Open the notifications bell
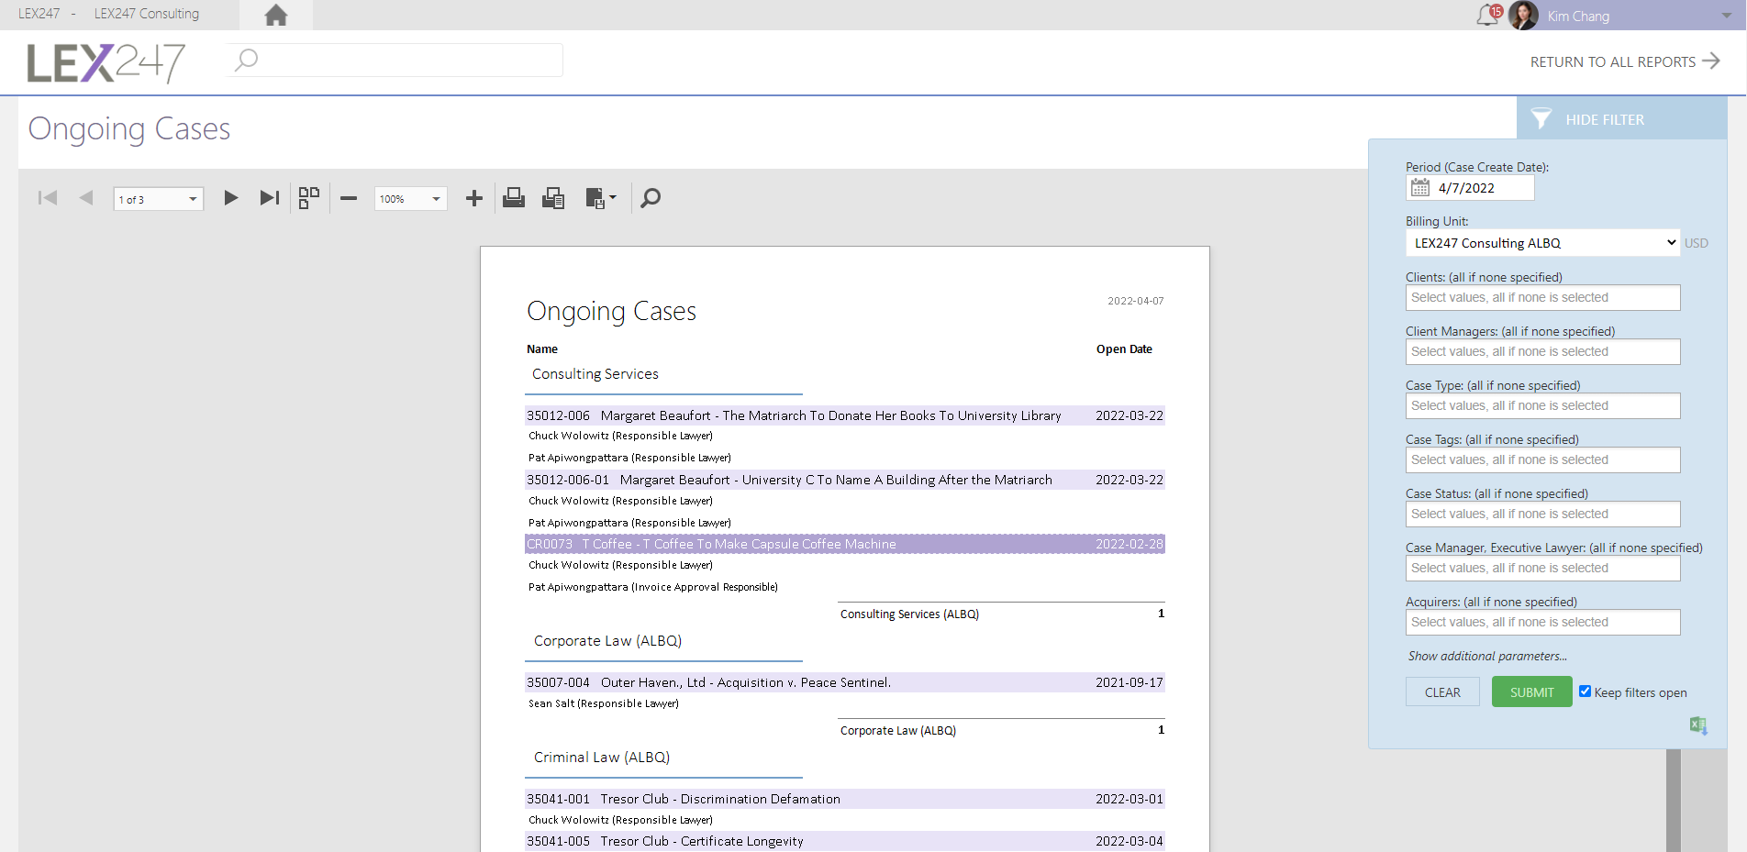Screen dimensions: 1747x852 click(x=1487, y=16)
